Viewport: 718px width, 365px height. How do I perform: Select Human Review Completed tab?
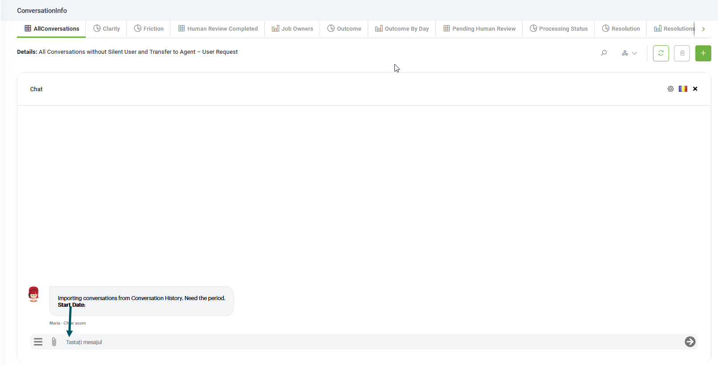point(218,29)
